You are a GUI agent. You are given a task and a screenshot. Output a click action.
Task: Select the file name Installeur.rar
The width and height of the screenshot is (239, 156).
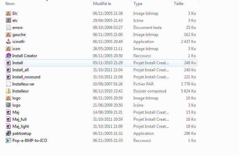[23, 84]
